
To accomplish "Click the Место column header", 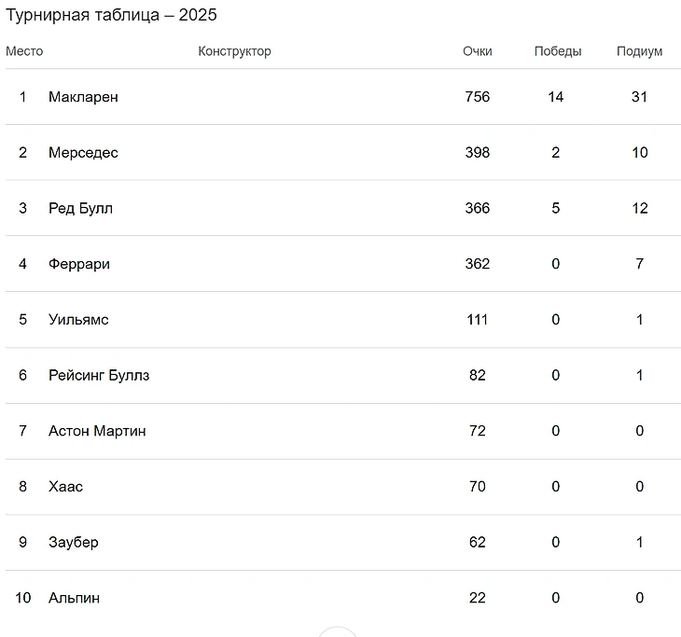I will pos(24,51).
